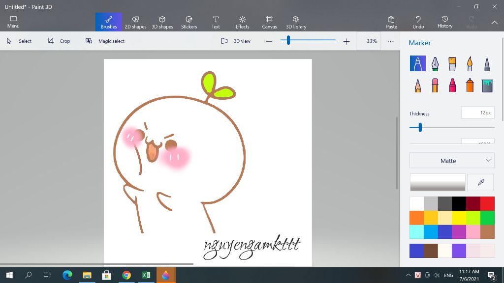This screenshot has width=504, height=283.
Task: Select the Fill bucket tool
Action: [487, 85]
